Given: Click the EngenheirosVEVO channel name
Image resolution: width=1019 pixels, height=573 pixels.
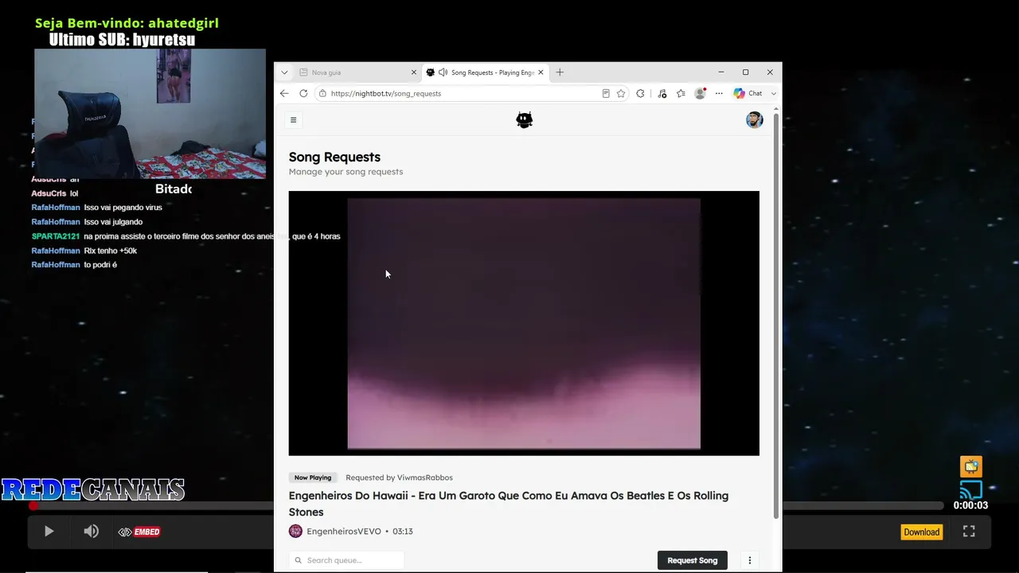Looking at the screenshot, I should coord(344,532).
